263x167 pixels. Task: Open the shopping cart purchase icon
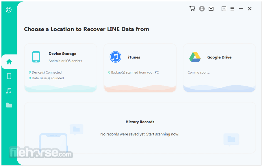(x=192, y=9)
